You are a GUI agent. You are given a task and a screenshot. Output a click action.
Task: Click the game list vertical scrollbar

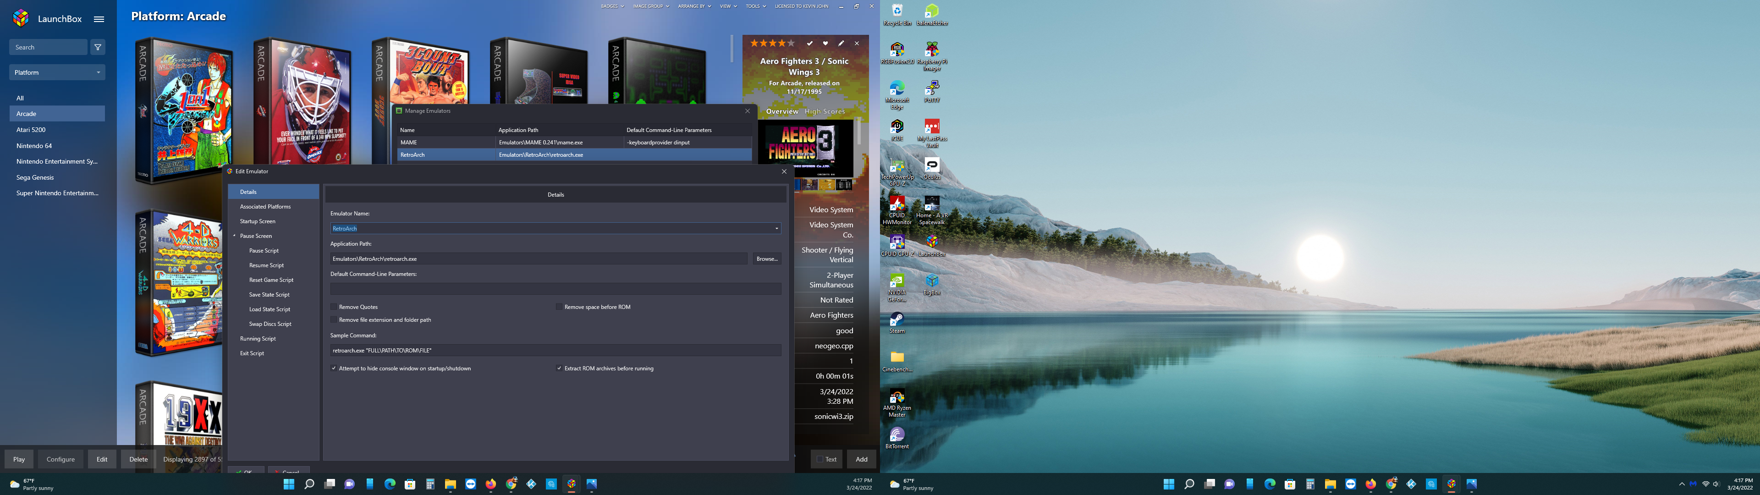click(x=732, y=49)
